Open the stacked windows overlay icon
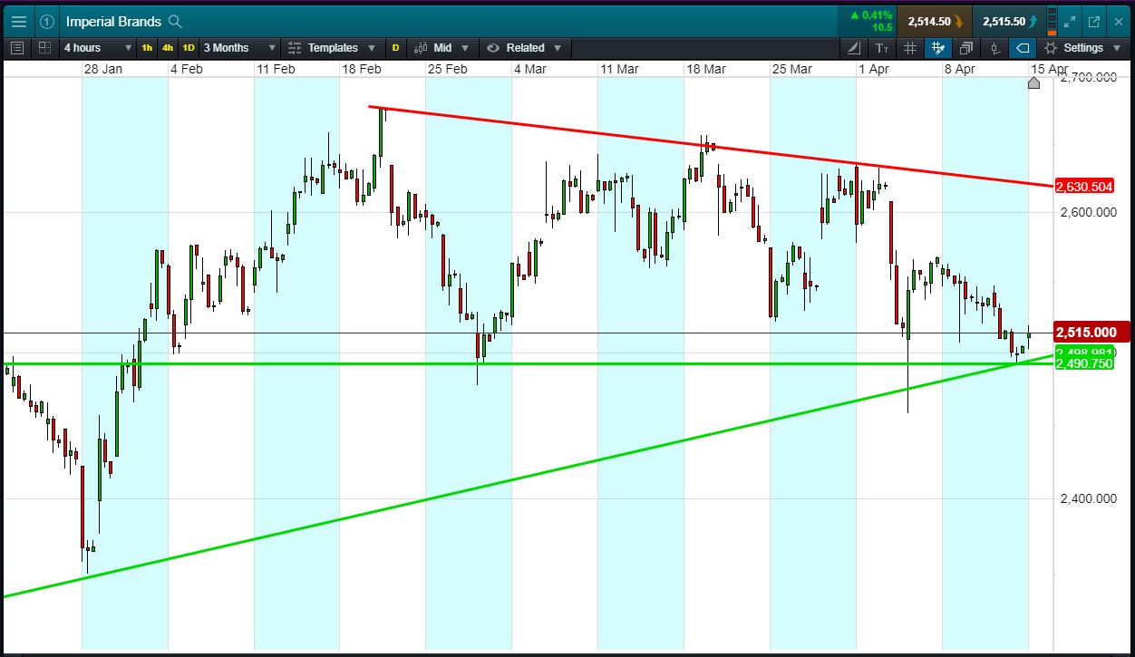The height and width of the screenshot is (657, 1135). click(966, 48)
